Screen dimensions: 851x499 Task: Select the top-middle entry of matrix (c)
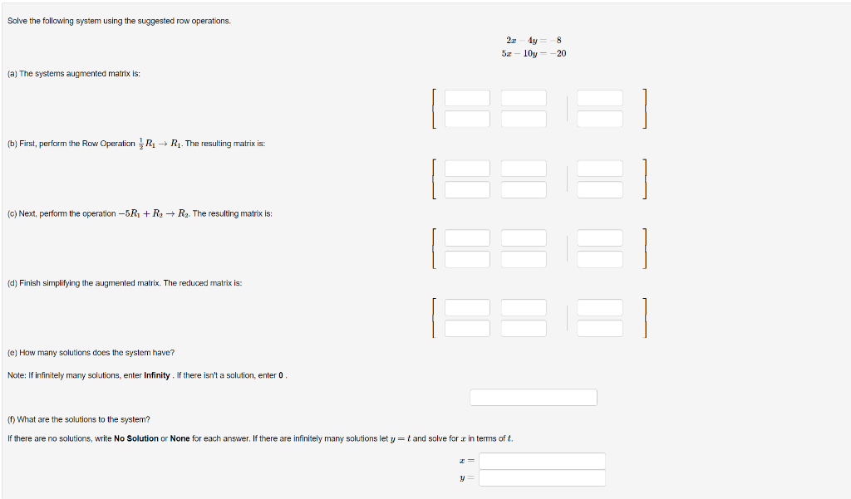pyautogui.click(x=524, y=237)
